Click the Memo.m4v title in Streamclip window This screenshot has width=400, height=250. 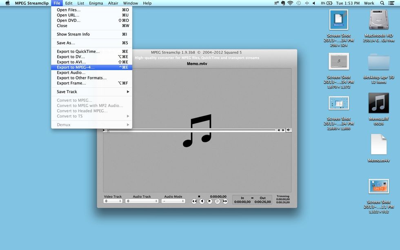click(x=197, y=64)
